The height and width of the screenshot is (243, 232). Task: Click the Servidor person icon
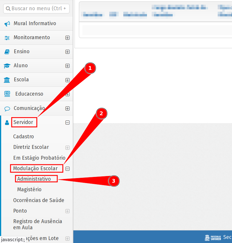[7, 123]
